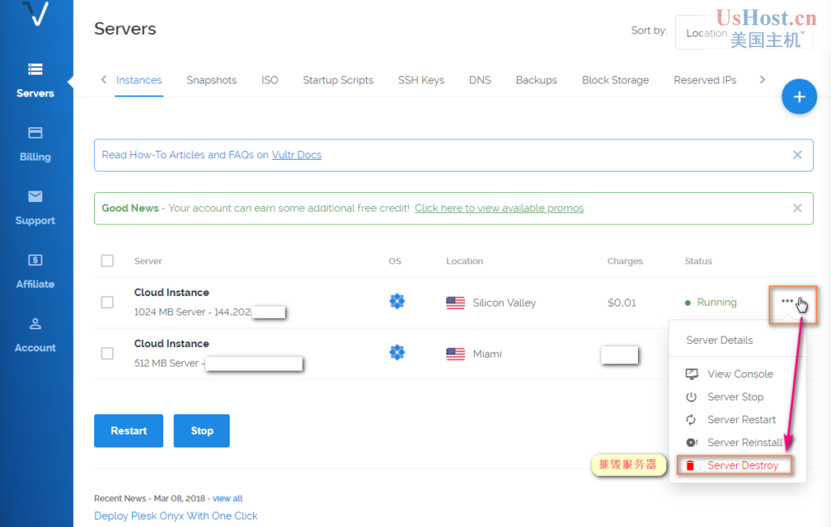
Task: Open the Startup Scripts tab
Action: pos(338,80)
